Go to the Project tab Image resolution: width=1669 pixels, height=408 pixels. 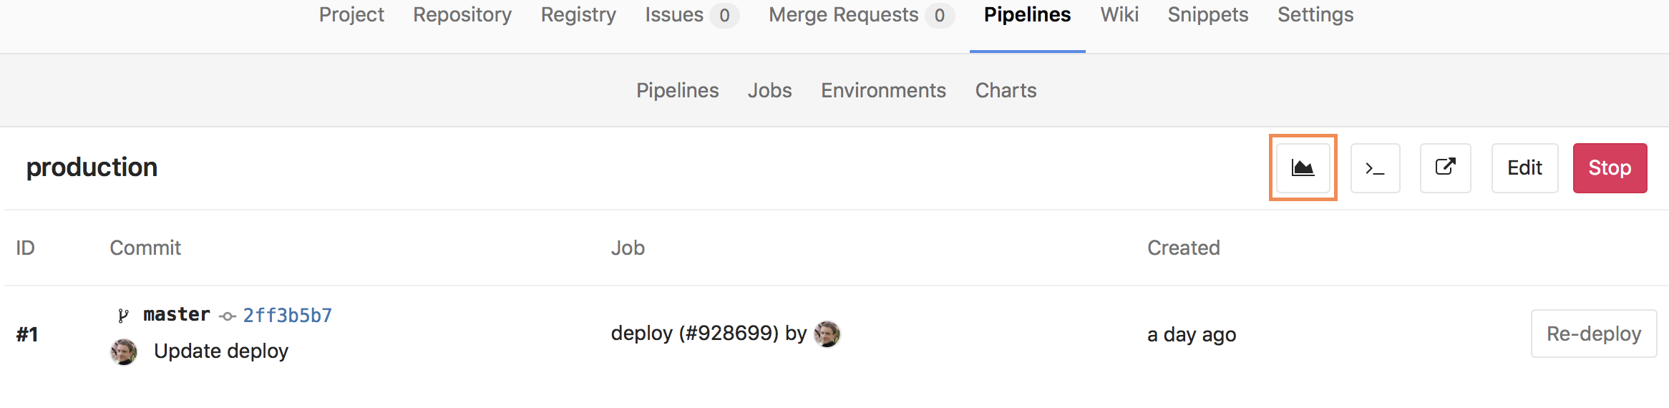(x=351, y=15)
